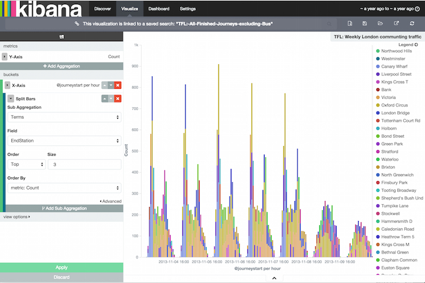This screenshot has width=425, height=283.
Task: Remove the X-Axis bucket with red X
Action: tap(117, 85)
